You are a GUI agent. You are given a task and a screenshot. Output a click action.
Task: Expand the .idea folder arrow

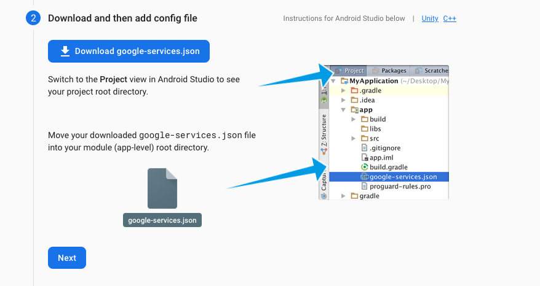click(343, 100)
